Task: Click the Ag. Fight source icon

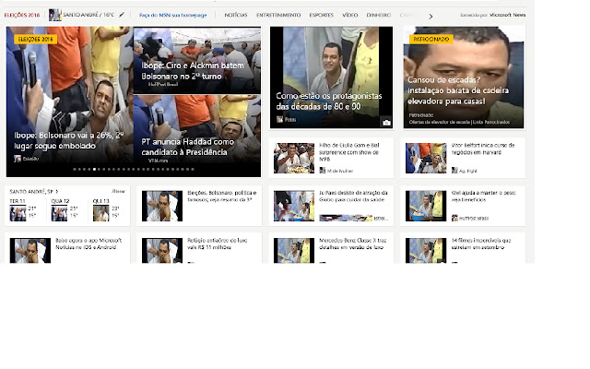Action: pos(454,171)
